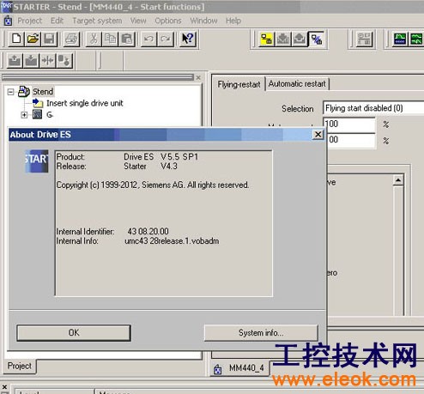Viewport: 424px width, 394px height.
Task: Open the green trace recorder icon
Action: [x=400, y=39]
